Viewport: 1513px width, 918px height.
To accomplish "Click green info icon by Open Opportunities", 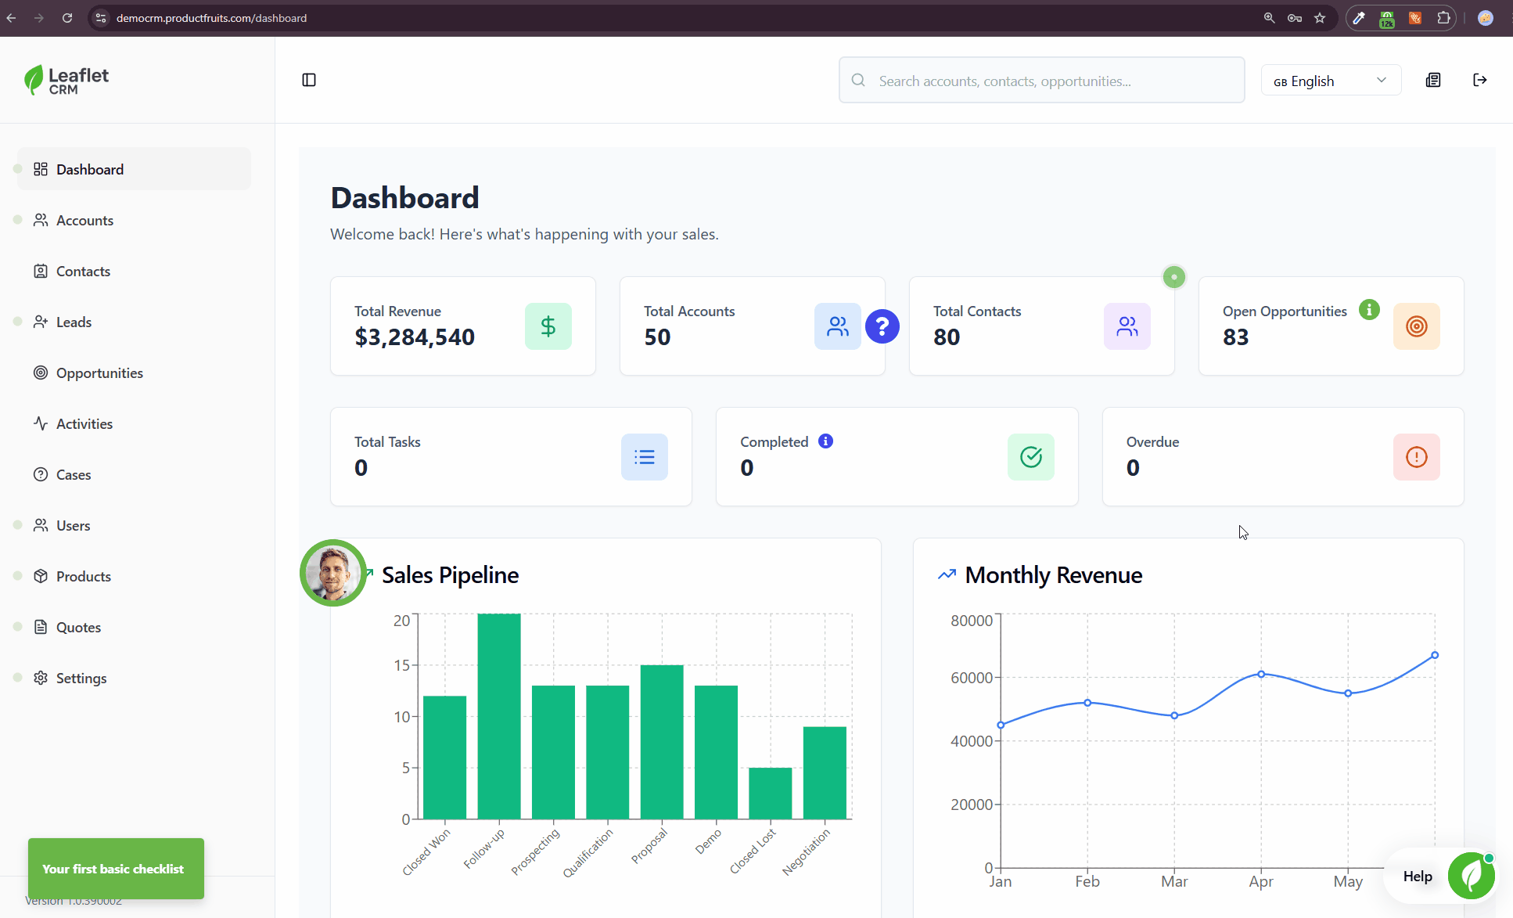I will point(1369,310).
